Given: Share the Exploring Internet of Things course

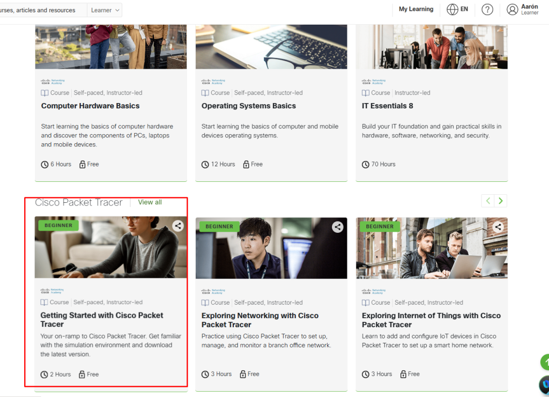Looking at the screenshot, I should click(498, 227).
